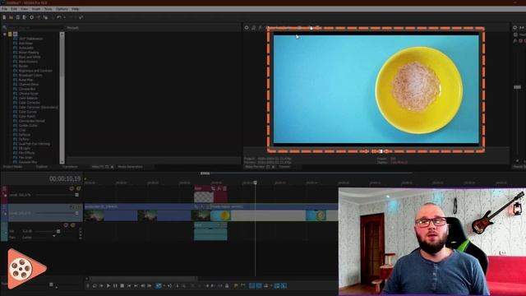Click the timeline horizontal scrollbar
The height and width of the screenshot is (296, 526).
tap(145, 279)
